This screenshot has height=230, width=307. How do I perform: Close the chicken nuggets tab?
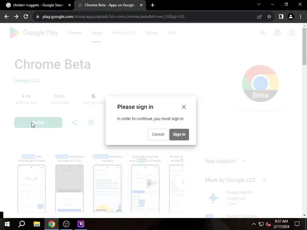[70, 5]
